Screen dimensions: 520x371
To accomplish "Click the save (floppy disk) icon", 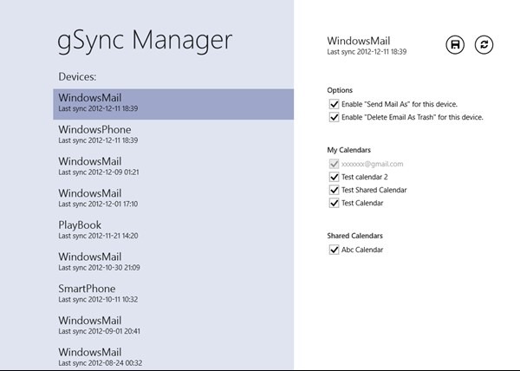I will click(455, 45).
